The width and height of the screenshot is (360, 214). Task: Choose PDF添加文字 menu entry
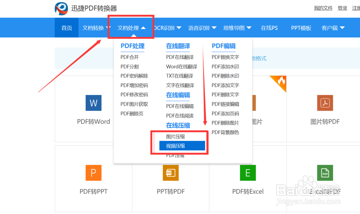pyautogui.click(x=225, y=85)
